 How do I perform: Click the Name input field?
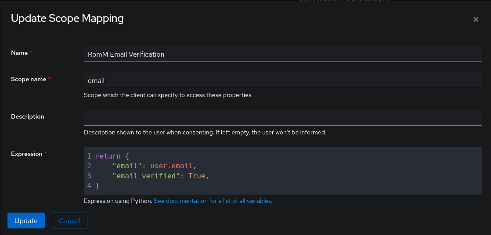282,54
